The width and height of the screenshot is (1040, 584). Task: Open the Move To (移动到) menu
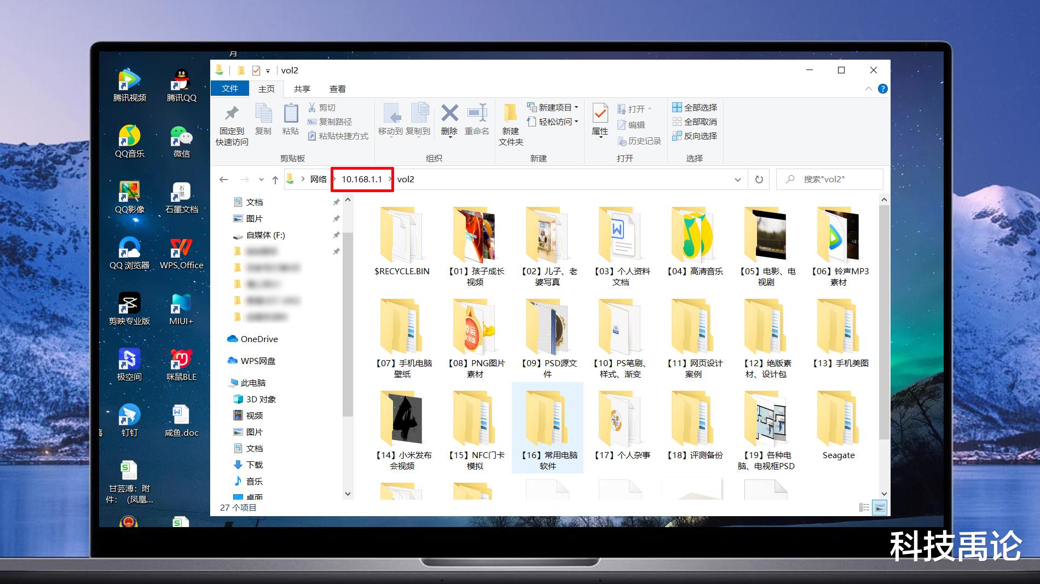click(390, 119)
